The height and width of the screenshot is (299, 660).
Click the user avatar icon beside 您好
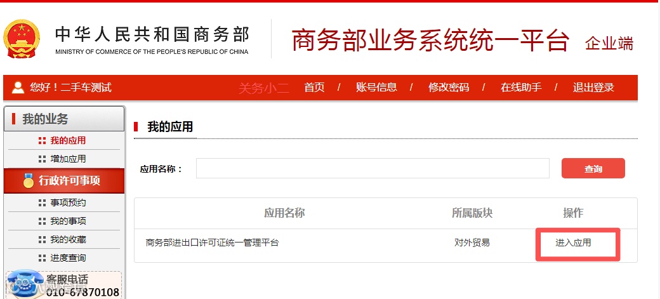point(18,88)
